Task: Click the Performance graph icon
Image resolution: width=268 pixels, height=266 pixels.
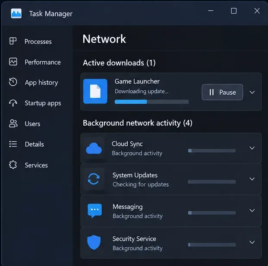Action: [13, 62]
